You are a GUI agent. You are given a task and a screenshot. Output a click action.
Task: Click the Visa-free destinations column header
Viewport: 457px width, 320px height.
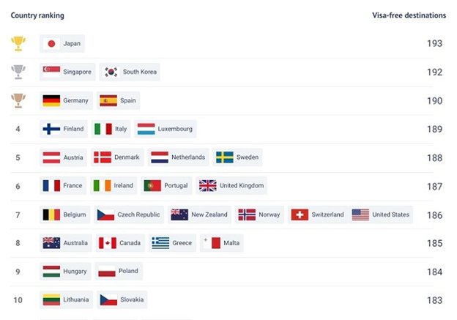pos(409,15)
